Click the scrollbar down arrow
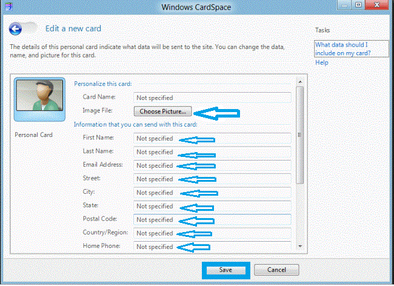Image resolution: width=394 pixels, height=286 pixels. pyautogui.click(x=300, y=246)
